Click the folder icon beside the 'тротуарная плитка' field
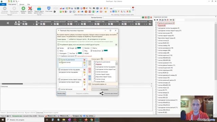The image size is (217, 122). (84, 63)
